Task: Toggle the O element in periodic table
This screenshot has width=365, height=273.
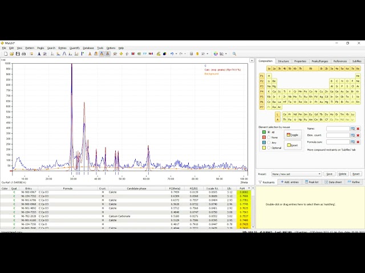Action: coord(347,81)
